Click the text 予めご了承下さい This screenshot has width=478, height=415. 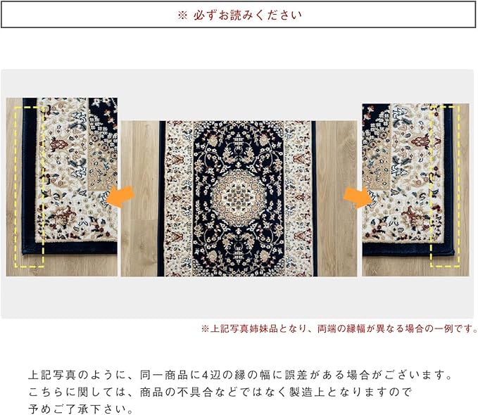81,409
